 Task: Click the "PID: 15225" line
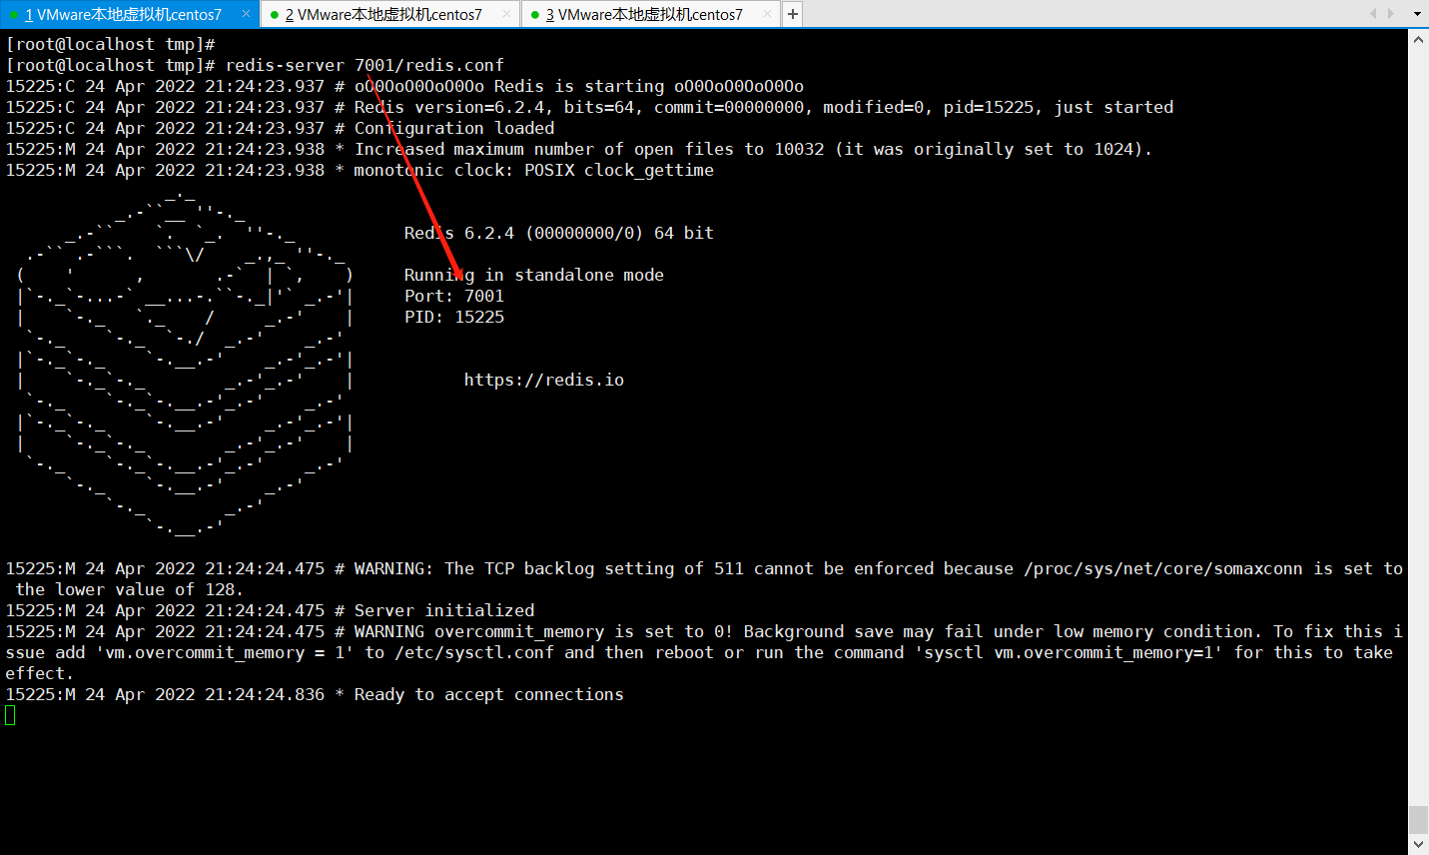(454, 318)
